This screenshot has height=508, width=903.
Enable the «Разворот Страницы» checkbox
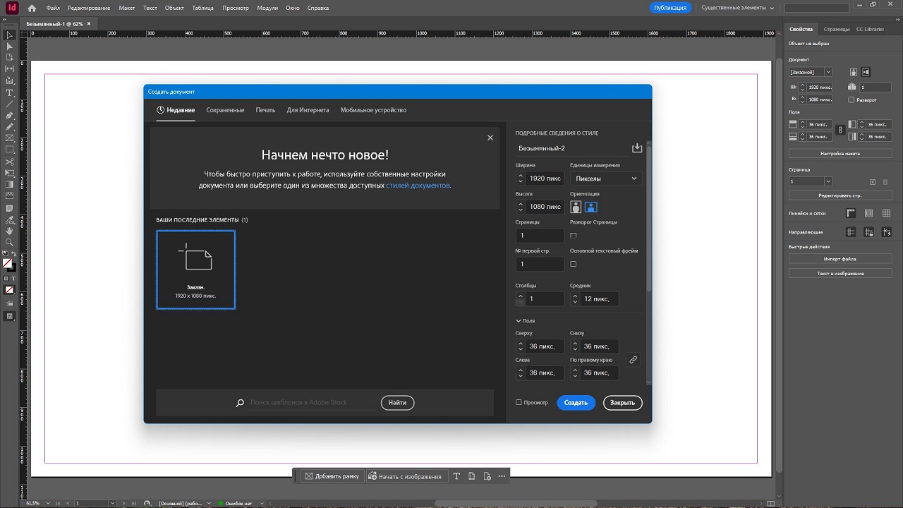[x=573, y=236]
